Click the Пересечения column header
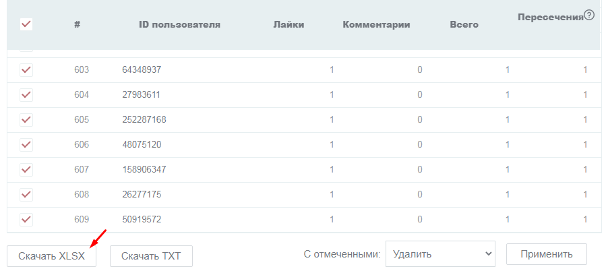 click(550, 16)
